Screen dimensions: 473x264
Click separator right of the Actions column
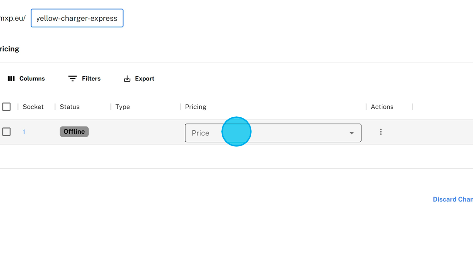tap(413, 107)
